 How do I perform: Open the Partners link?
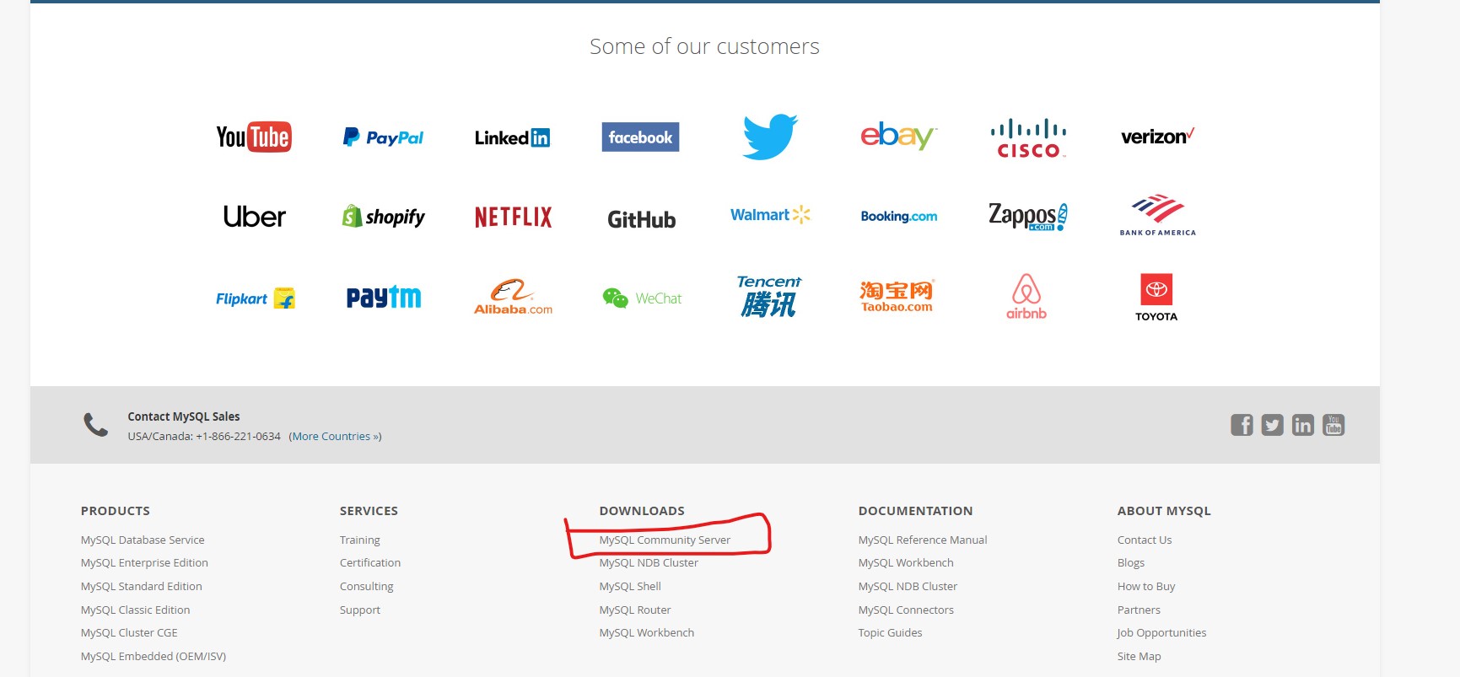[x=1139, y=610]
